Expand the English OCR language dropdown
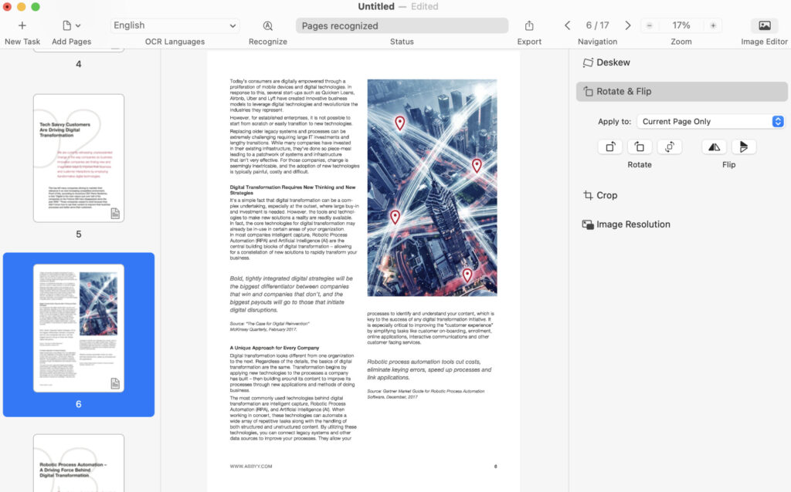Image resolution: width=791 pixels, height=492 pixels. (175, 25)
